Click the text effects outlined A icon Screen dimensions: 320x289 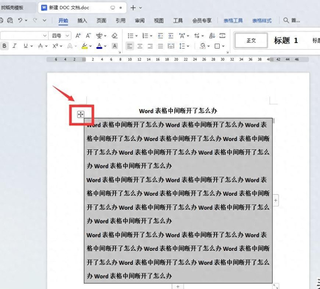(x=70, y=46)
